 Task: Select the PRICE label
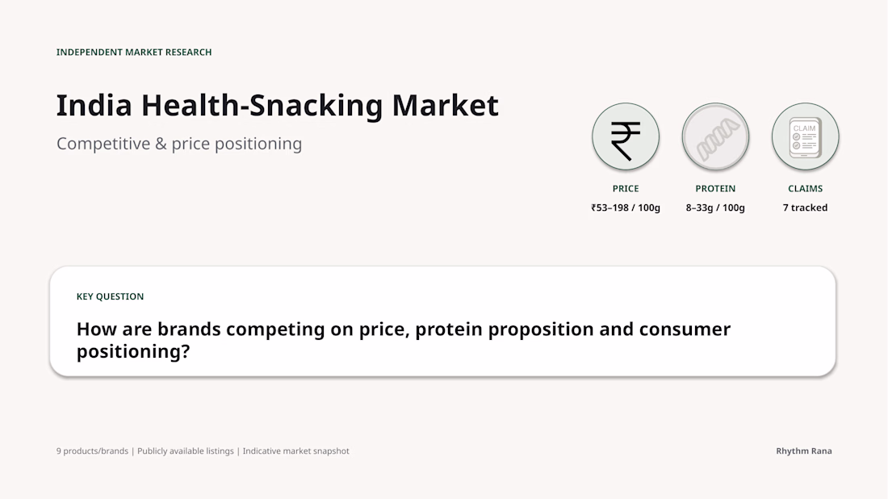click(x=625, y=189)
